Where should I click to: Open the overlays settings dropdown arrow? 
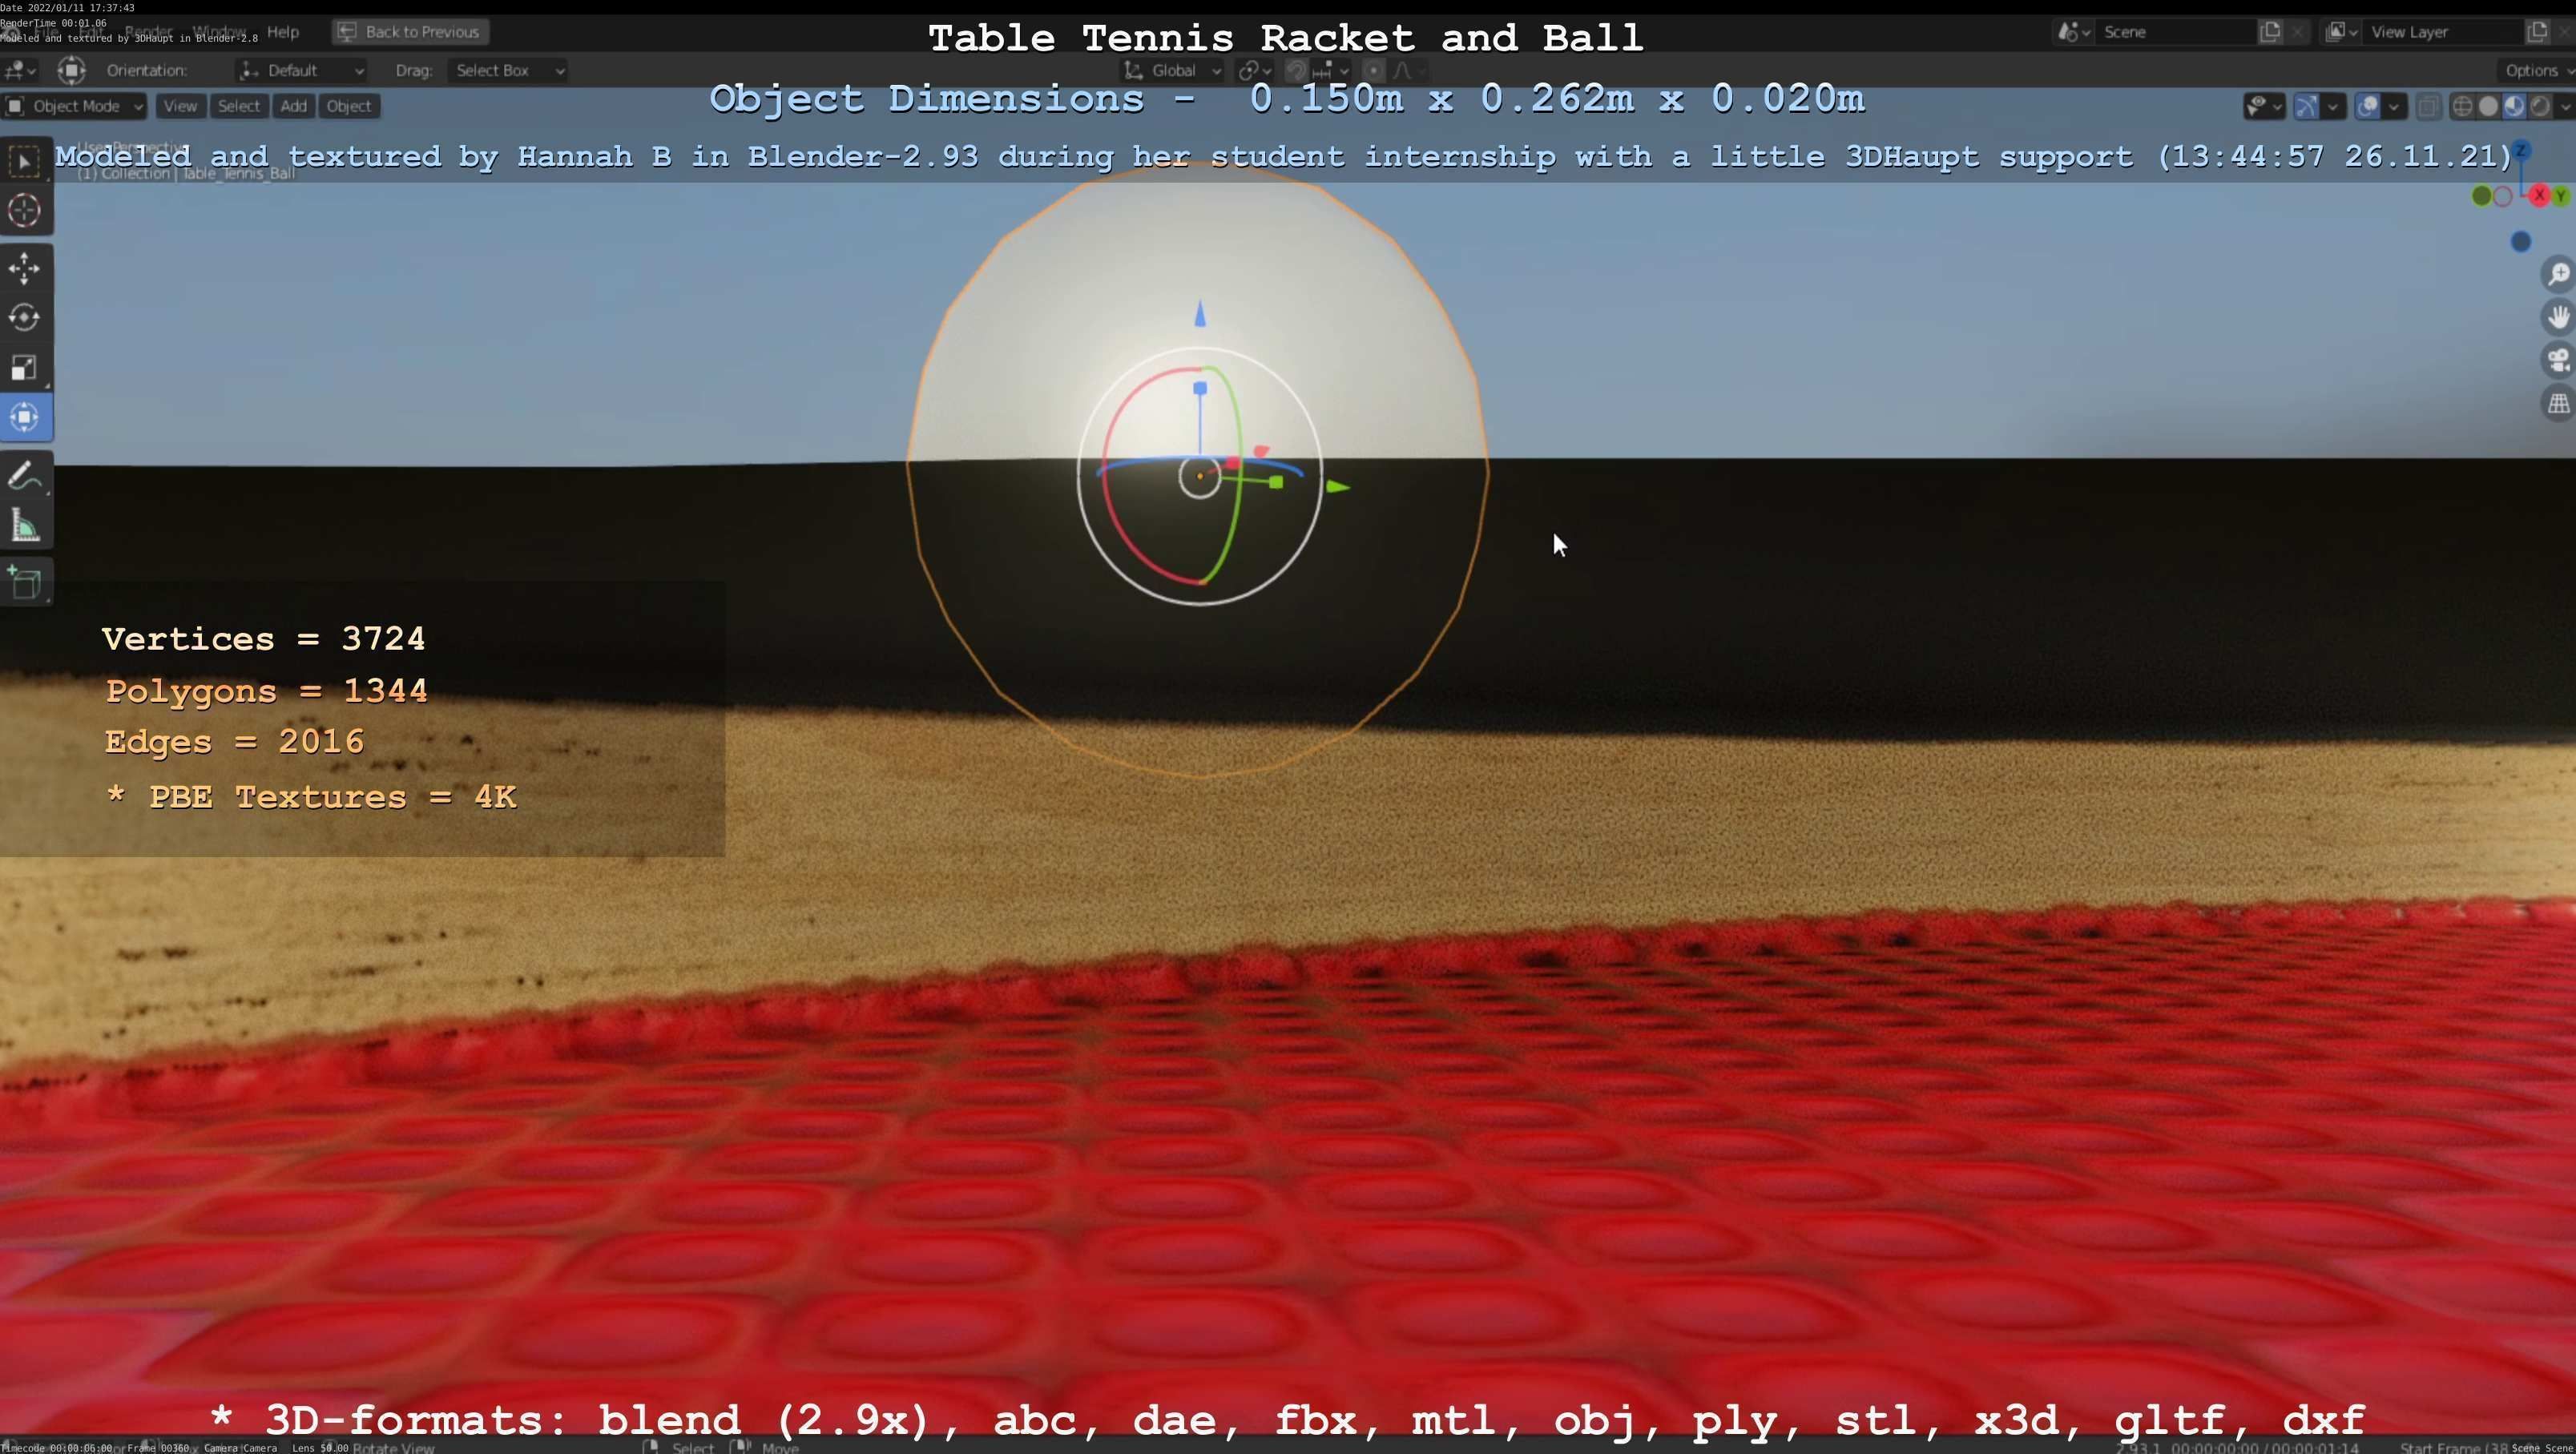pos(2394,106)
